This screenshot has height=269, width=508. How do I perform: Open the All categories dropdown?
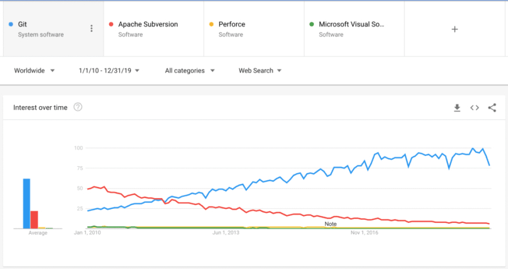(189, 70)
